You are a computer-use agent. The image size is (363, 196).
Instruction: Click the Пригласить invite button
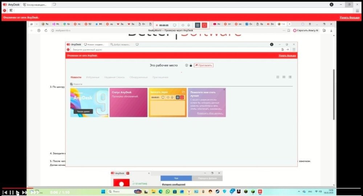tap(204, 66)
